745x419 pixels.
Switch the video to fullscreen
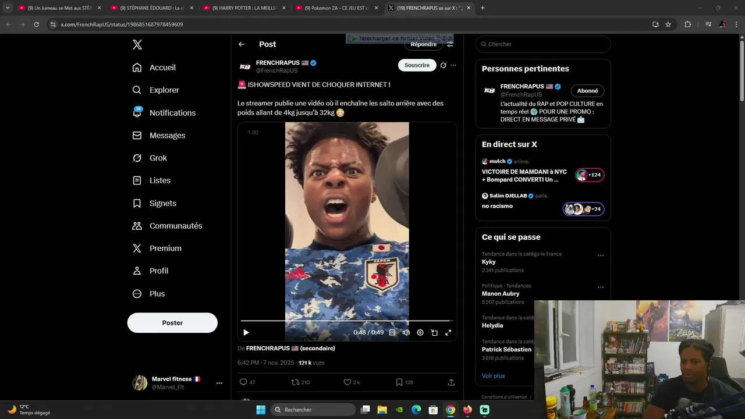coord(448,333)
